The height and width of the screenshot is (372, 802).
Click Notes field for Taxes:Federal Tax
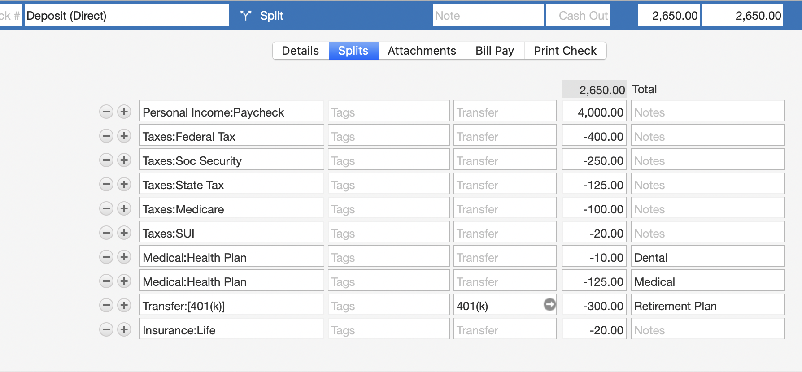coord(707,135)
